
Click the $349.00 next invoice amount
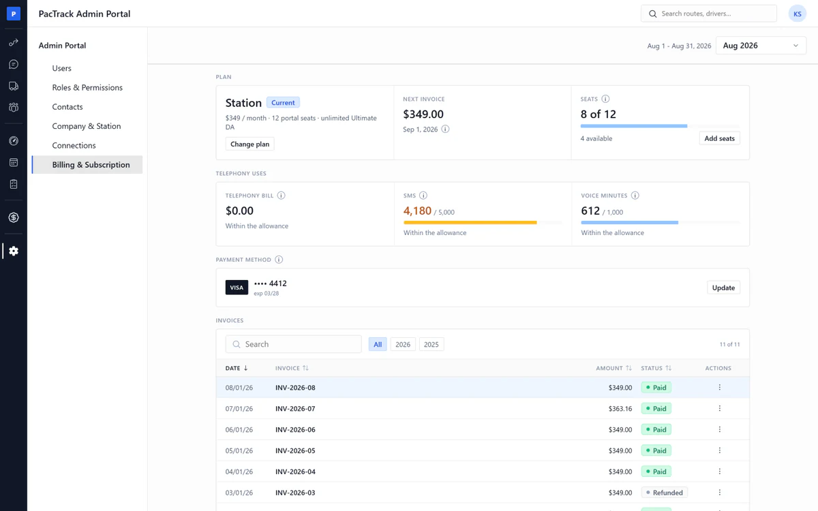423,114
